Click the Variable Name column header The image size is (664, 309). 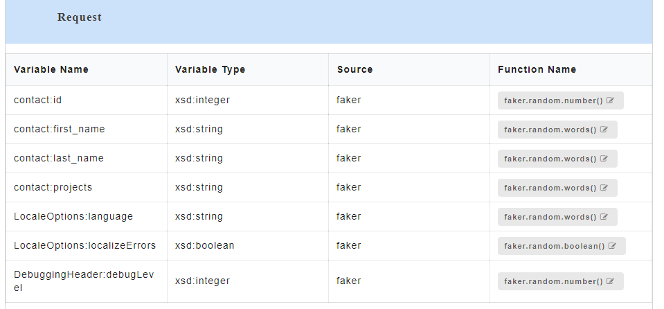click(x=51, y=69)
